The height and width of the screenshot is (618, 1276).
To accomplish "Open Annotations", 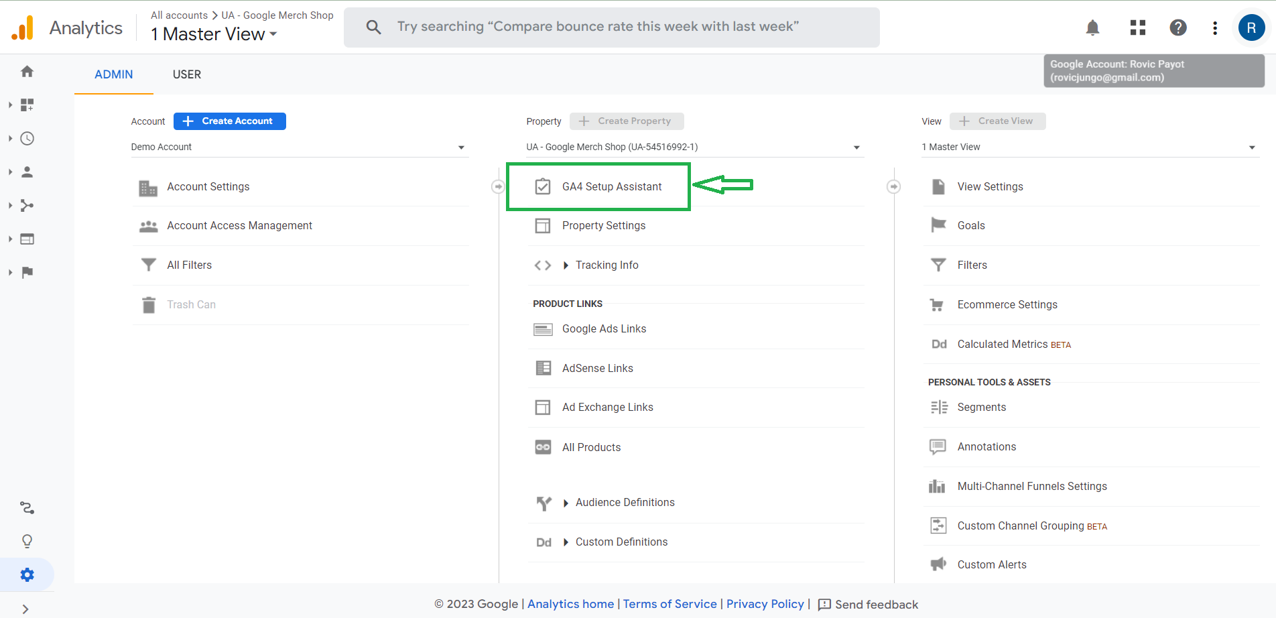I will (986, 447).
